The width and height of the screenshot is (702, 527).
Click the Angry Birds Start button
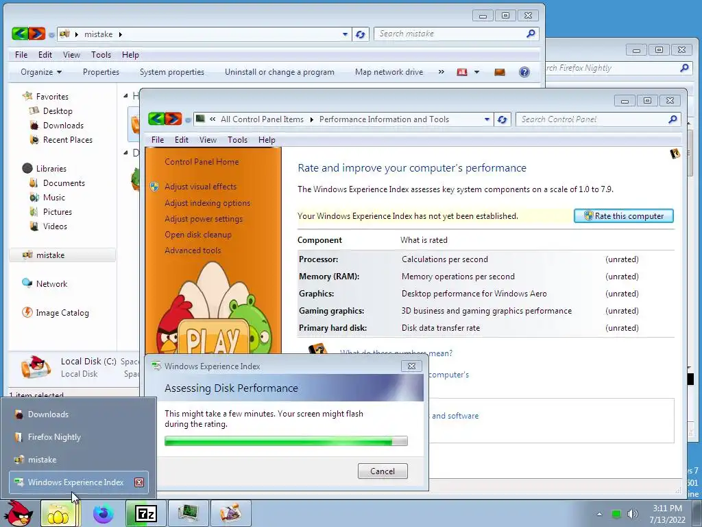point(18,513)
